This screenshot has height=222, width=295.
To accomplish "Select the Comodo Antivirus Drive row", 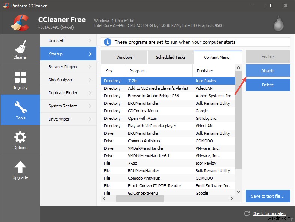I will click(x=168, y=141).
